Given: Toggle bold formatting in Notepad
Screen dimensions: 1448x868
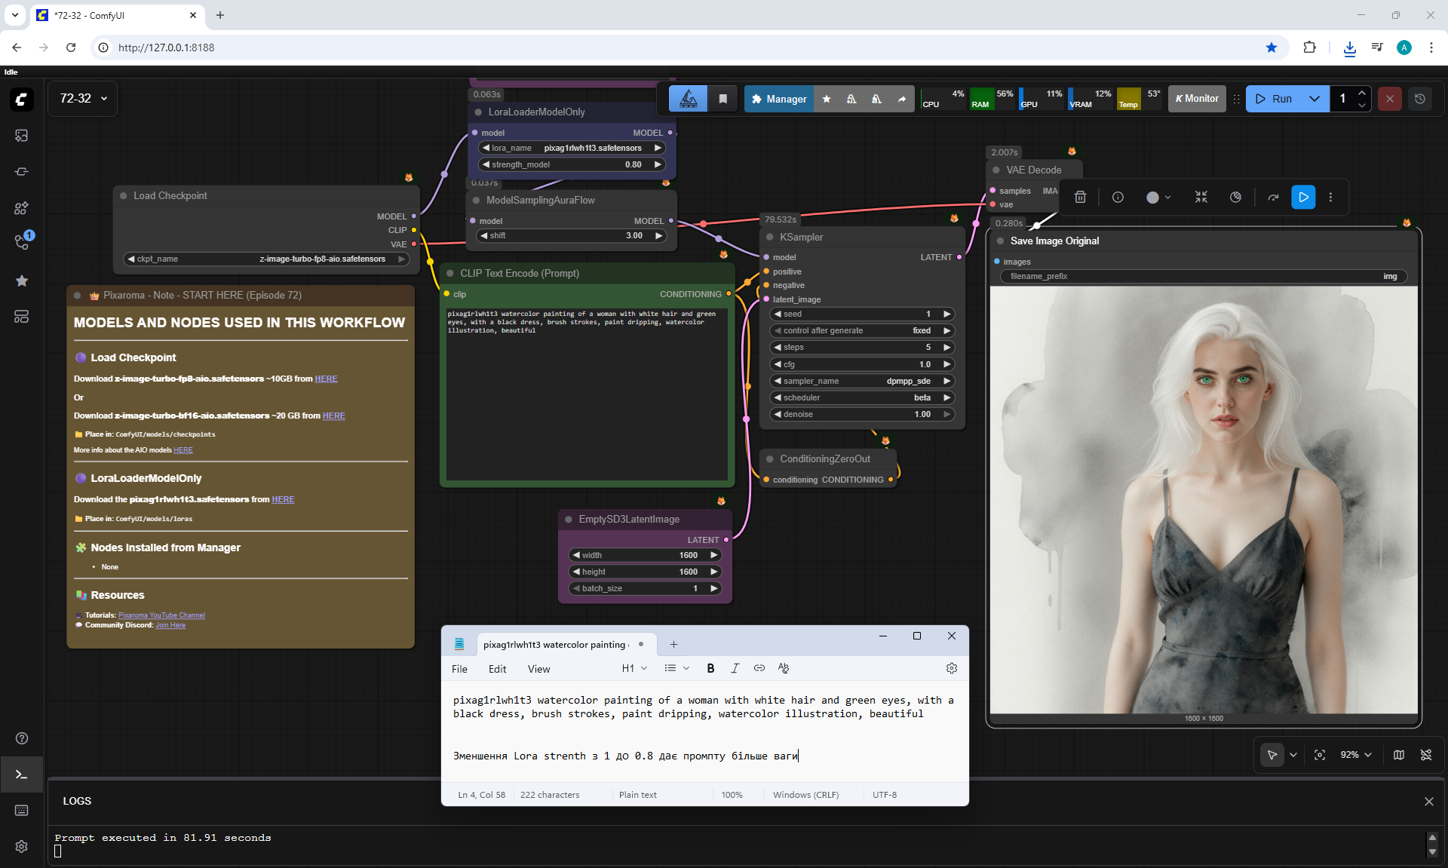Looking at the screenshot, I should 710,668.
